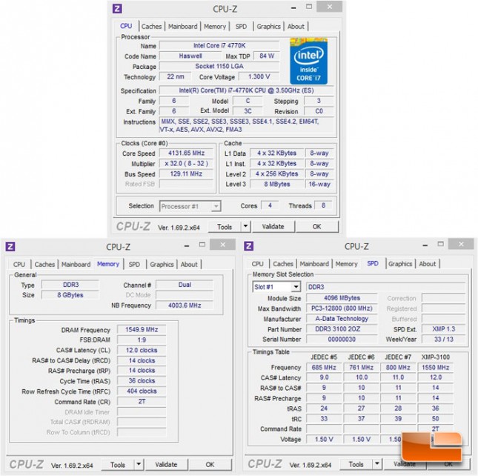Viewport: 478px width, 476px height.
Task: Click the Module Size value 4096 MBytes
Action: (x=342, y=298)
